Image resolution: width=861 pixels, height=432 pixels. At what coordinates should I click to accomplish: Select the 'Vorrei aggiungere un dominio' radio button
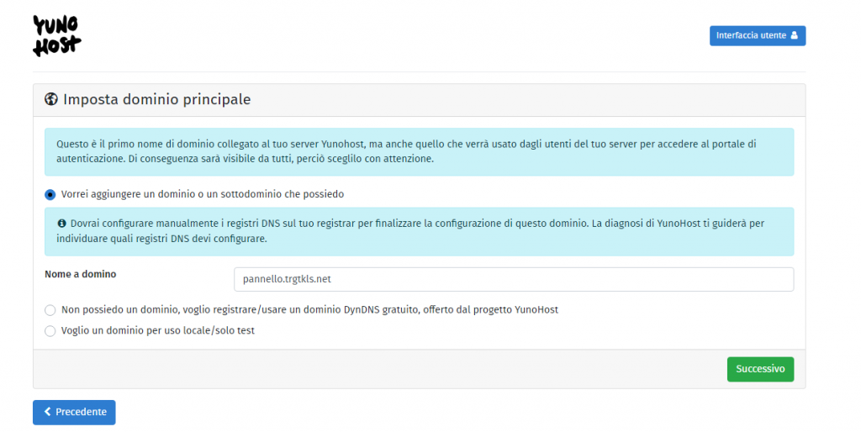[x=50, y=194]
